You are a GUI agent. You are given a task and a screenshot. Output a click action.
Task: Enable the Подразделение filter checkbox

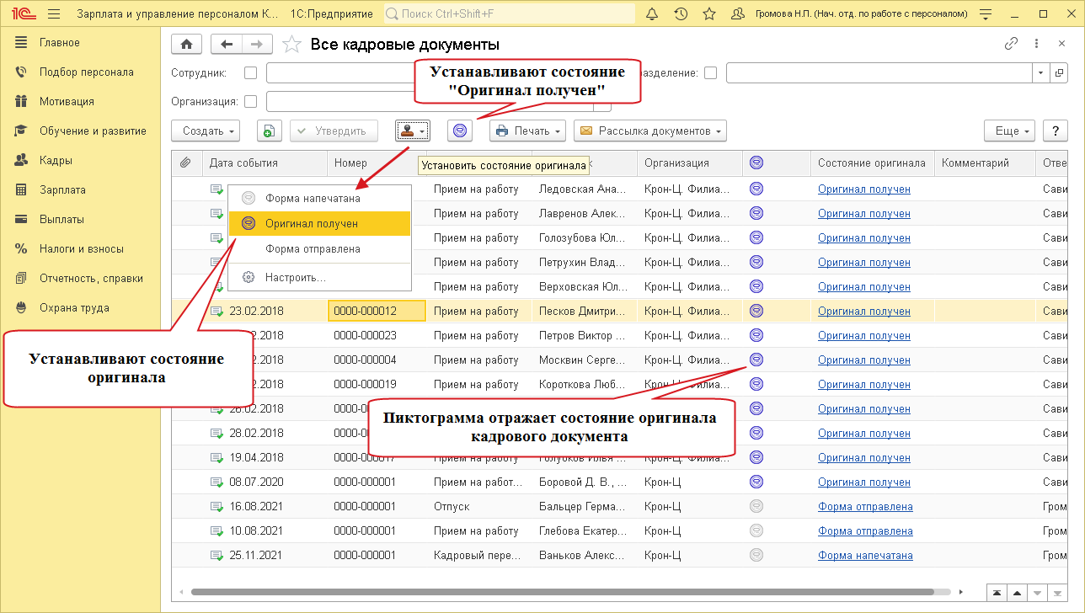(x=710, y=73)
